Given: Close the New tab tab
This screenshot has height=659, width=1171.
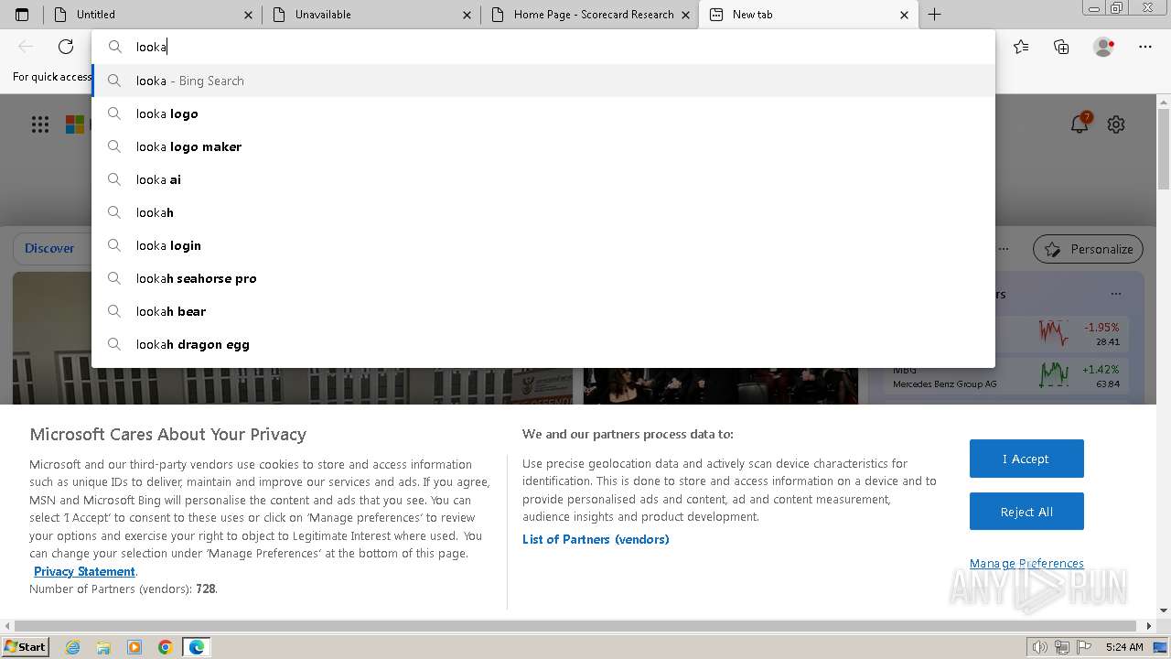Looking at the screenshot, I should pyautogui.click(x=904, y=15).
